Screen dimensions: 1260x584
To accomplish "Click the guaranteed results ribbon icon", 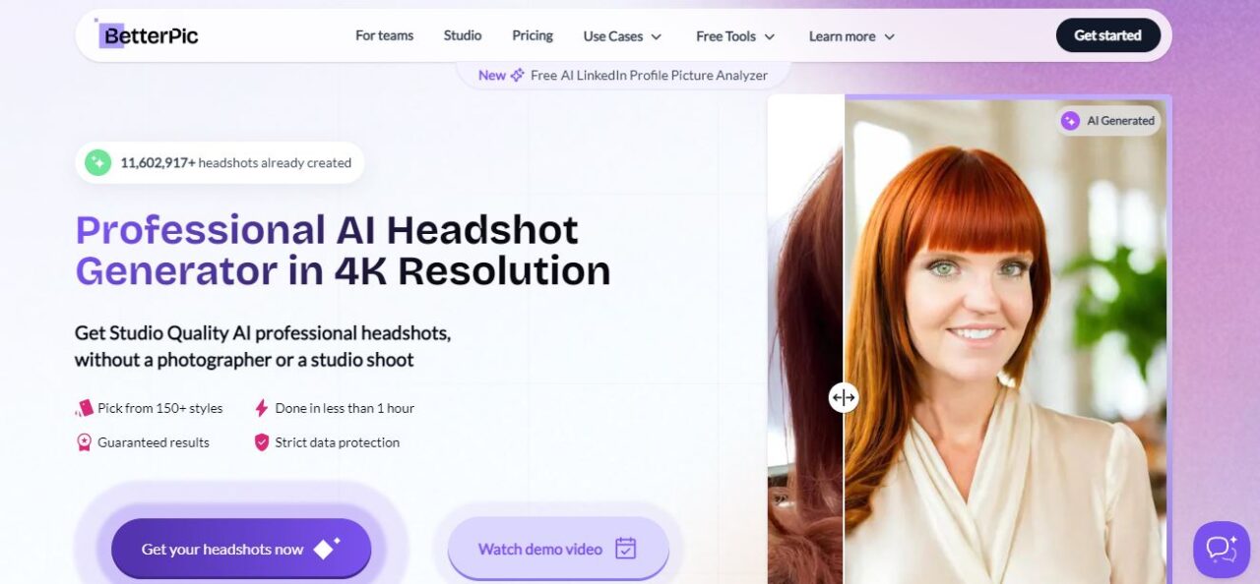I will 85,442.
